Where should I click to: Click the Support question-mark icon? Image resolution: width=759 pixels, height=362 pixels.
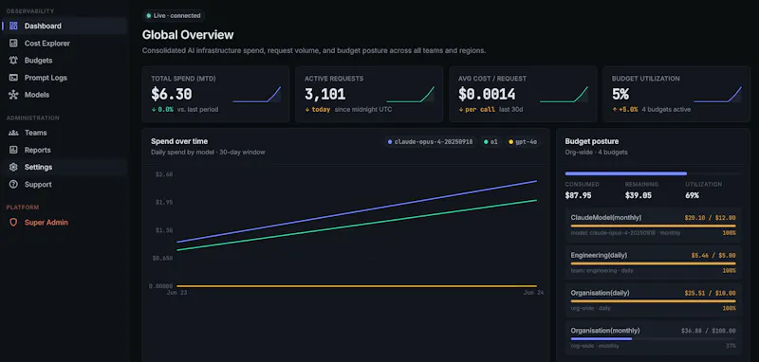tap(13, 184)
